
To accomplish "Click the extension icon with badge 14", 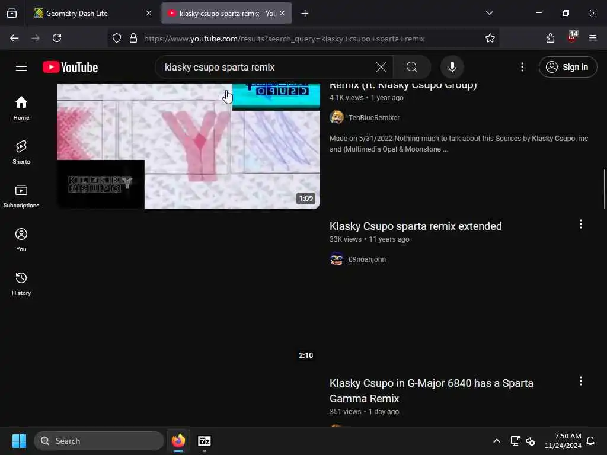I will pos(572,37).
